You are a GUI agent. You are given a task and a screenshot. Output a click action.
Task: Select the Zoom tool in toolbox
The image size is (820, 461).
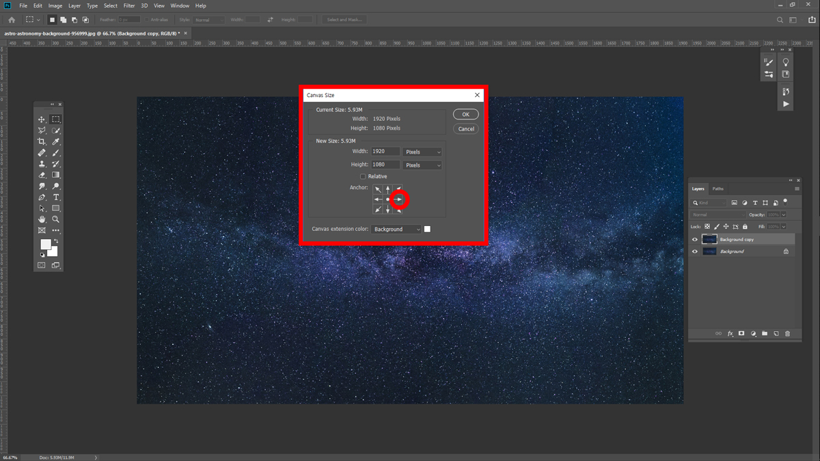tap(56, 219)
